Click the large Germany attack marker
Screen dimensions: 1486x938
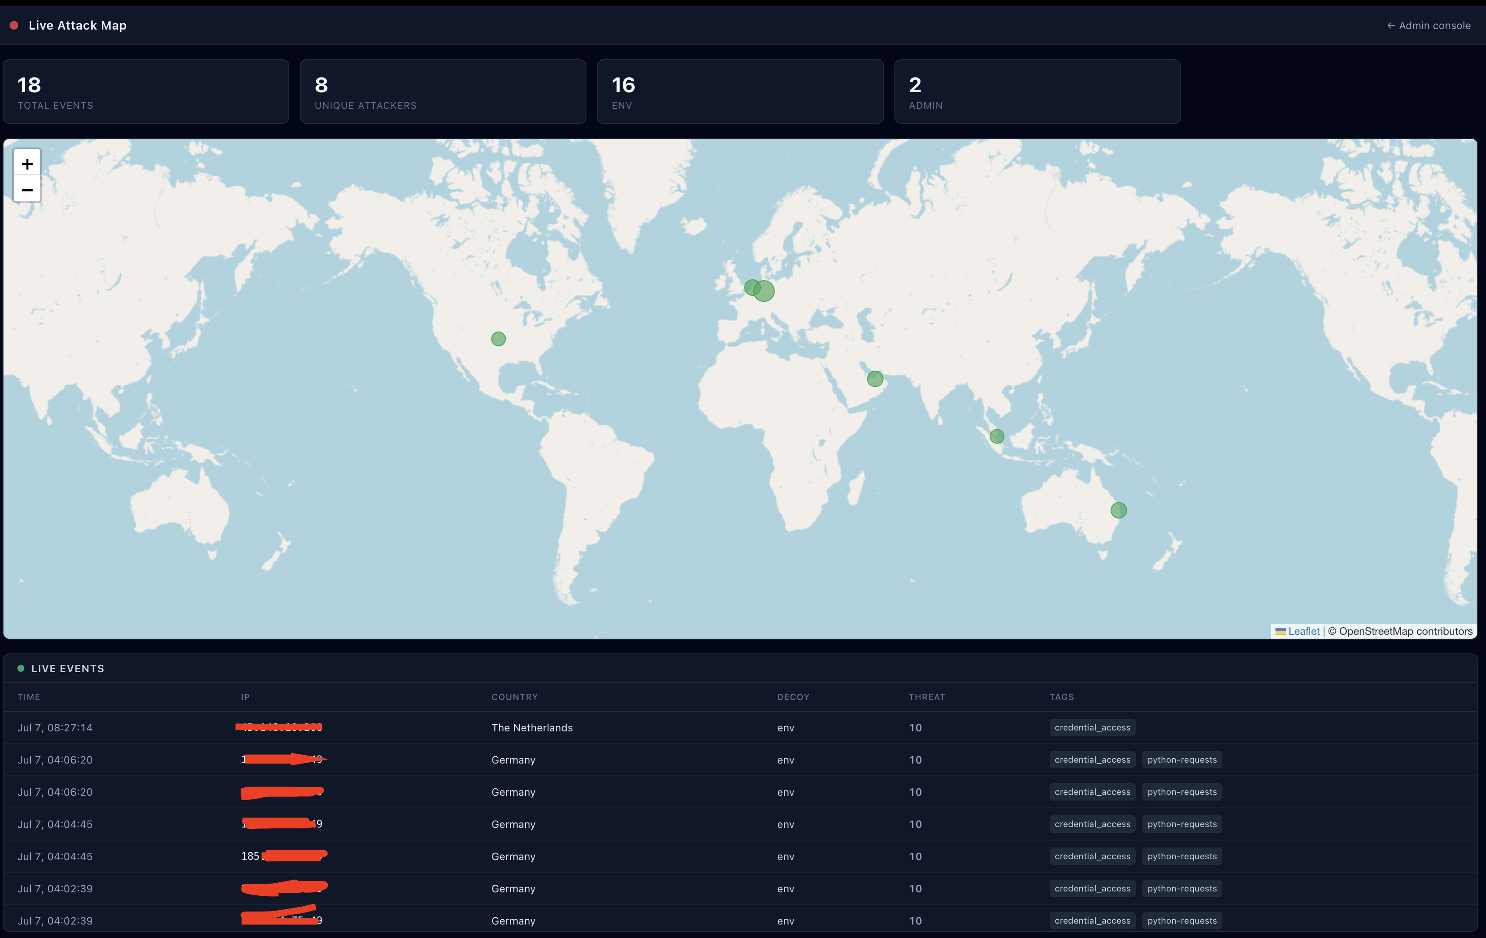pyautogui.click(x=764, y=291)
